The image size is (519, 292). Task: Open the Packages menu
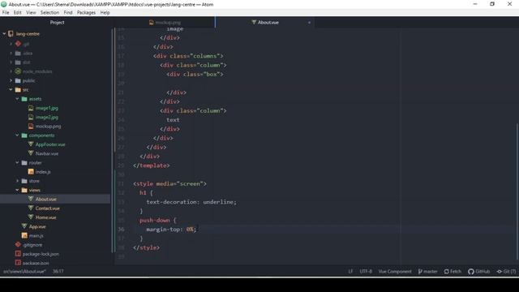coord(86,12)
